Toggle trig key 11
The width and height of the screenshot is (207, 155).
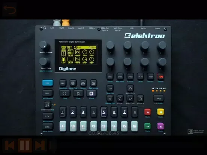pyautogui.click(x=83, y=126)
